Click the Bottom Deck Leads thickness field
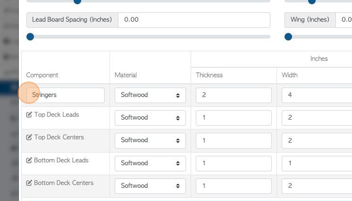 coord(234,163)
